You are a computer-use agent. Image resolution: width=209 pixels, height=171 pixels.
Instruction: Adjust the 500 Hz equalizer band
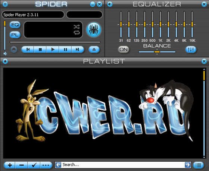click(153, 25)
